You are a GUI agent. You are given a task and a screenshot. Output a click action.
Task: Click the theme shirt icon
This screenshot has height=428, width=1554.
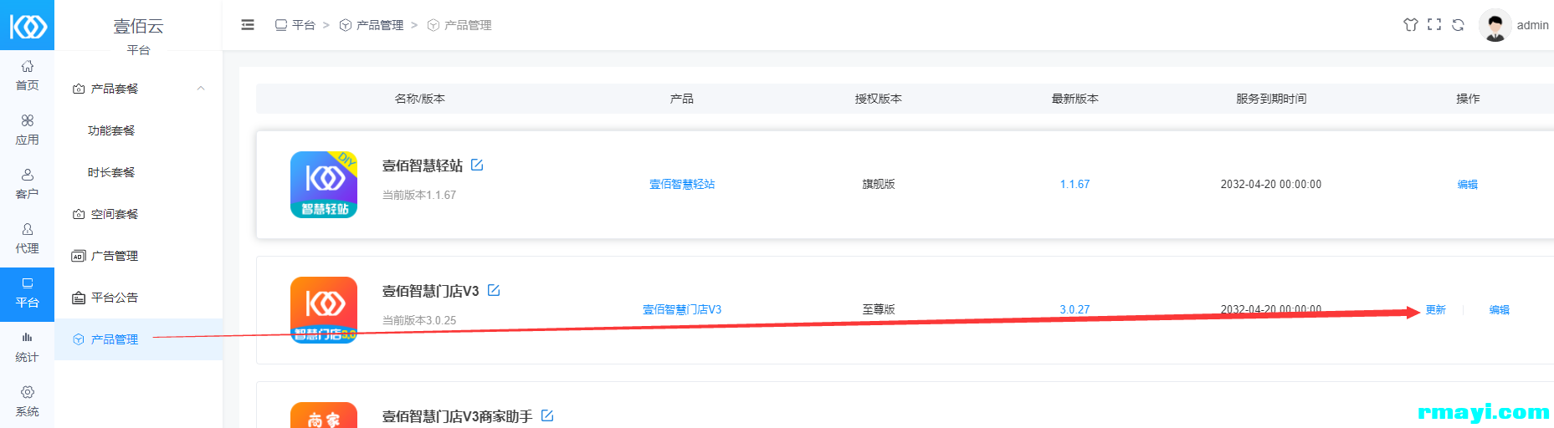click(x=1411, y=25)
